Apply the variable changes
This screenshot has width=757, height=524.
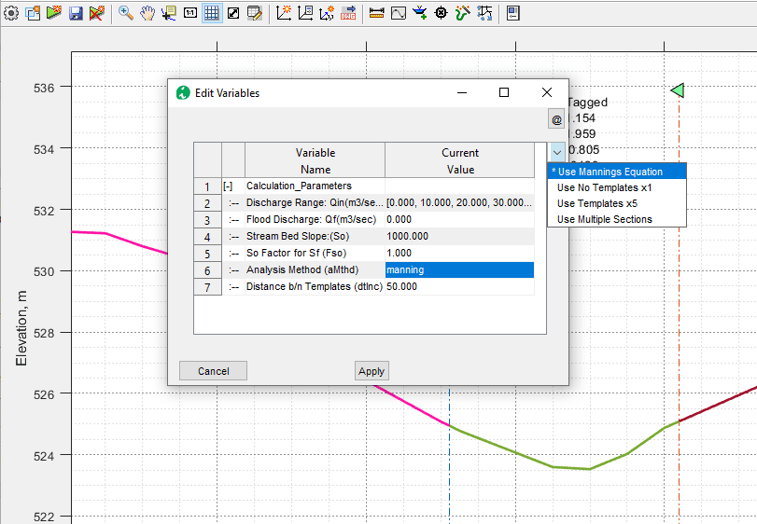pos(371,371)
